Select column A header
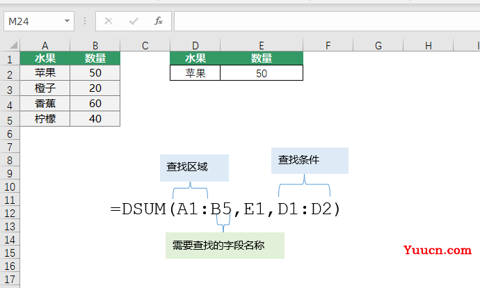Viewport: 480px width, 288px height. click(x=45, y=46)
